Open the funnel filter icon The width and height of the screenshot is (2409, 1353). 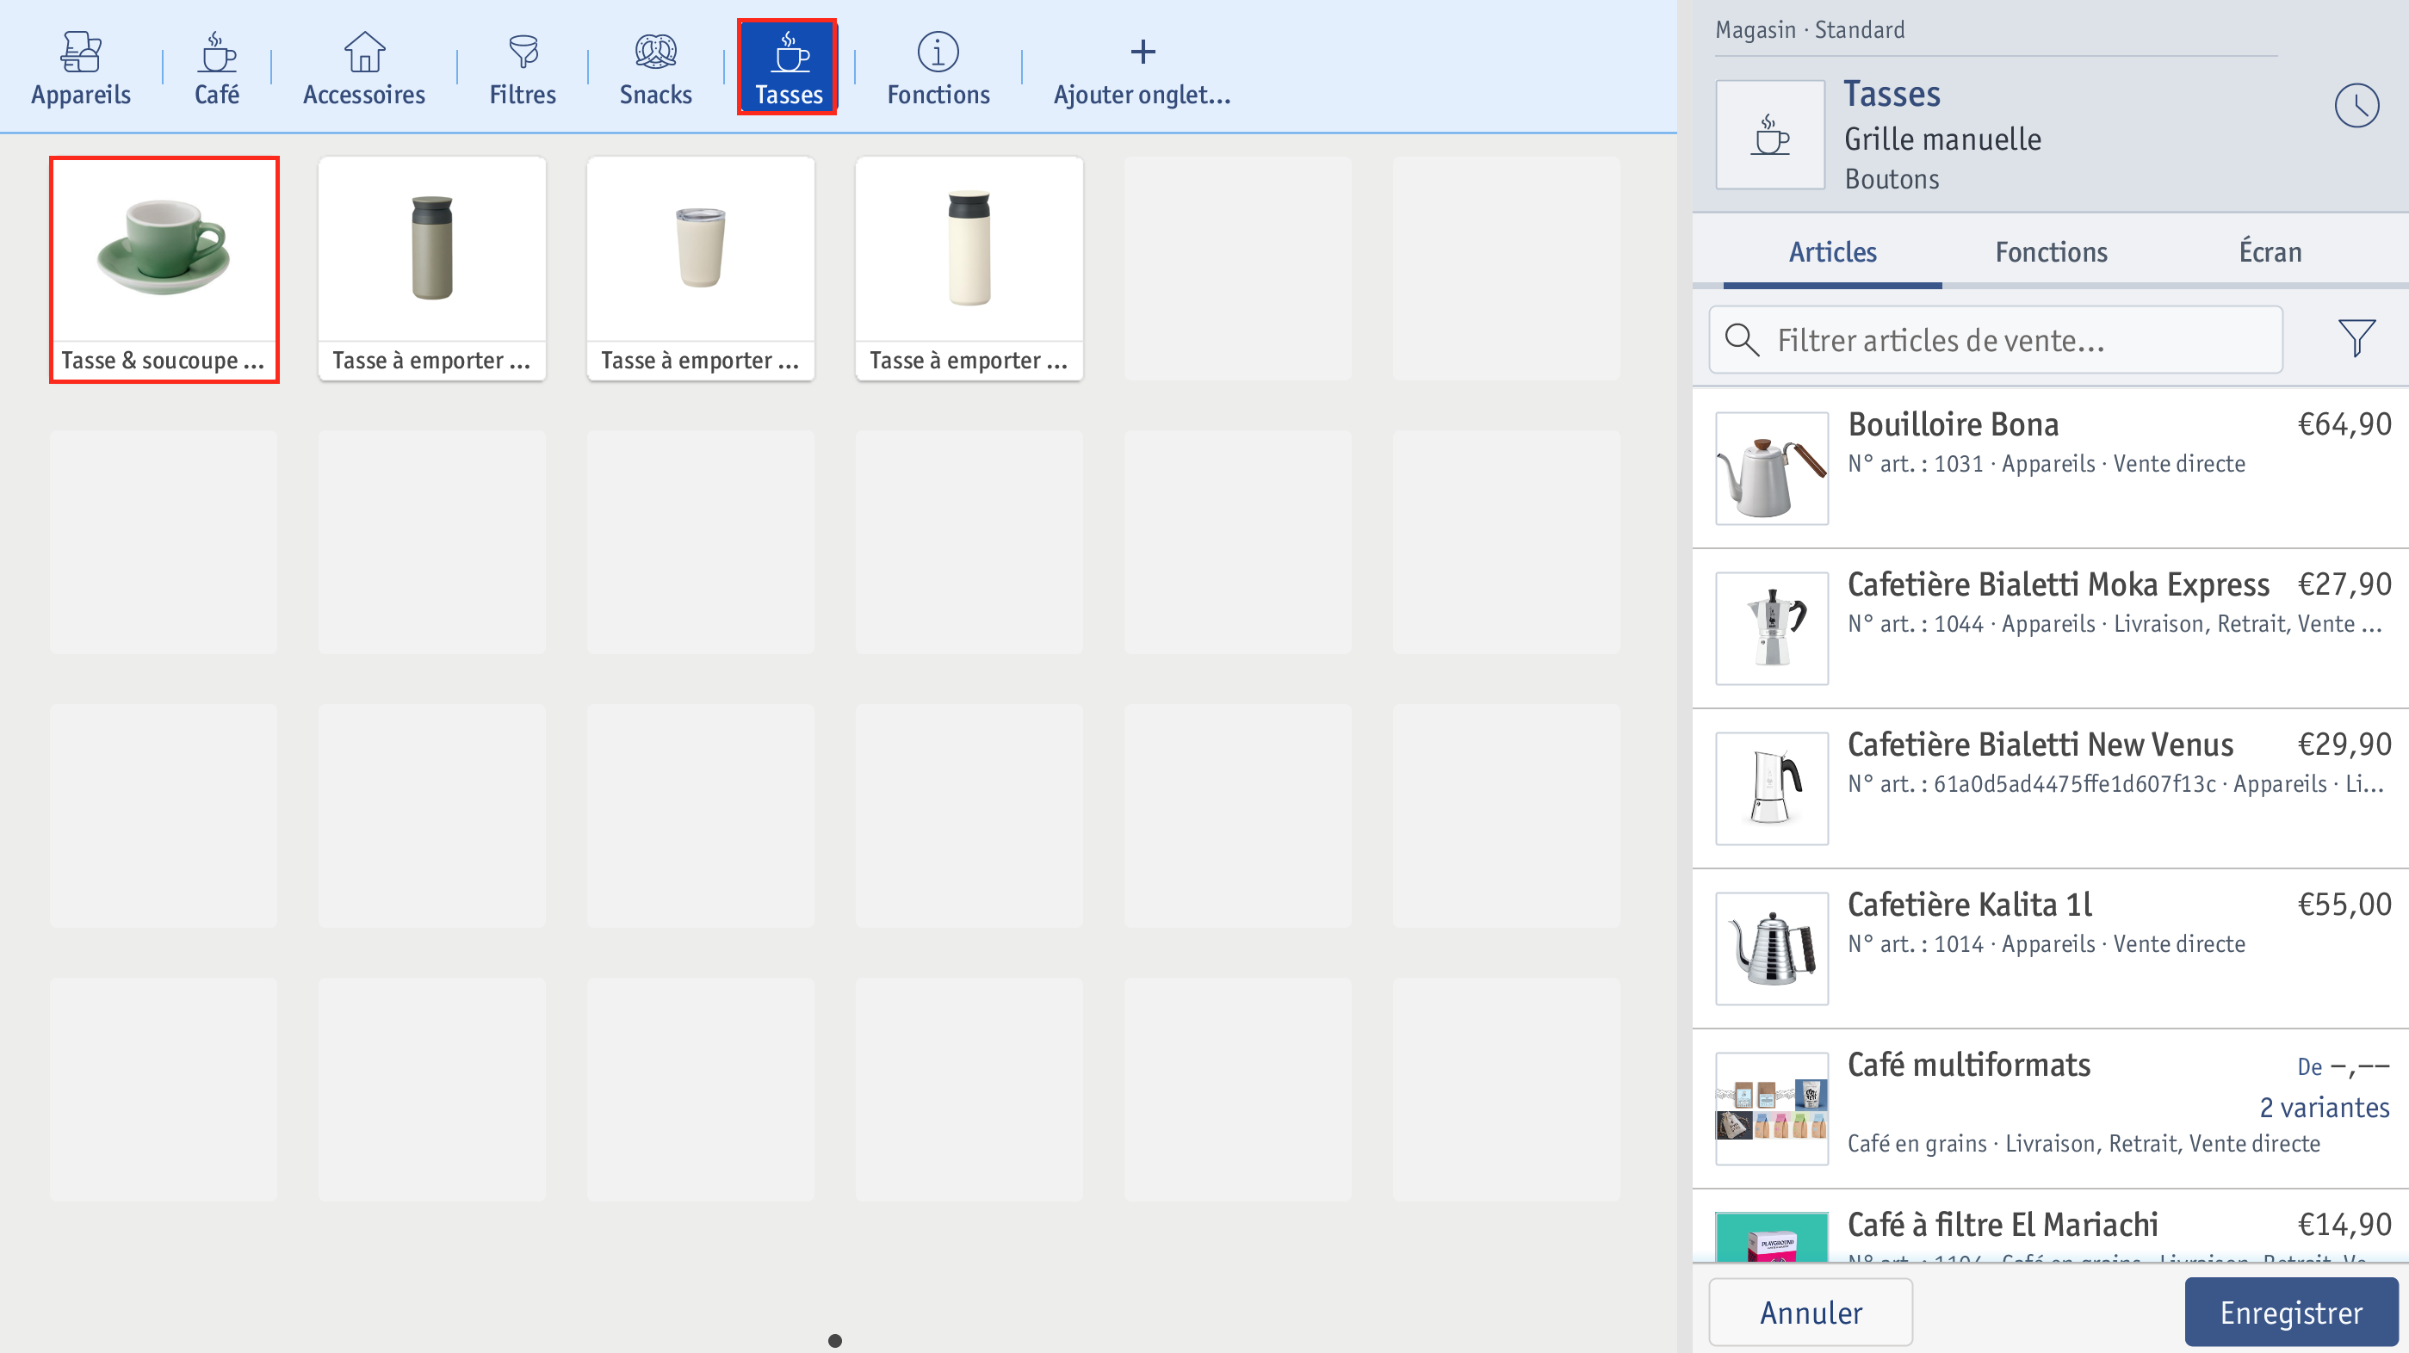click(2356, 338)
